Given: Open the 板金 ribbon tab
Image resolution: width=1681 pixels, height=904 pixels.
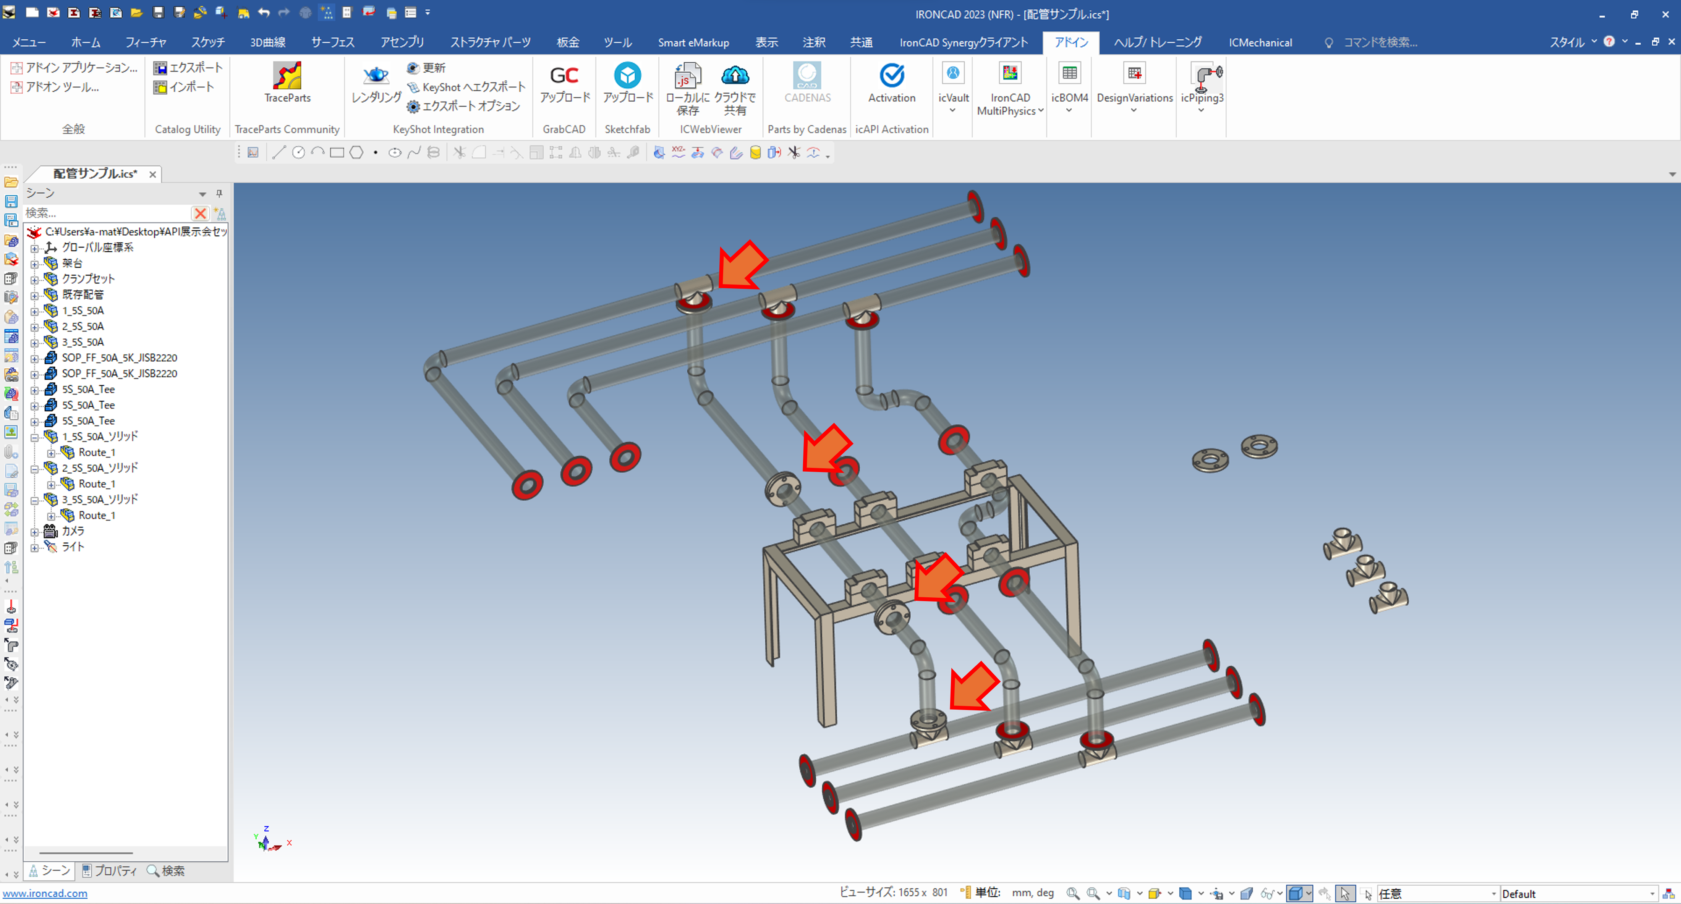Looking at the screenshot, I should pyautogui.click(x=567, y=42).
